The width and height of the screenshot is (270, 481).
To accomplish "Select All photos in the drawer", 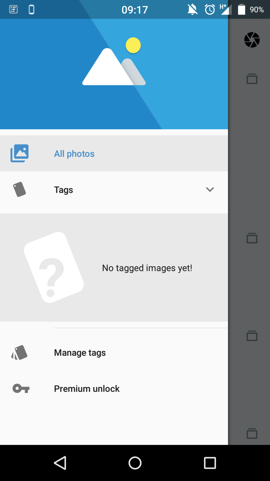I will pos(74,154).
